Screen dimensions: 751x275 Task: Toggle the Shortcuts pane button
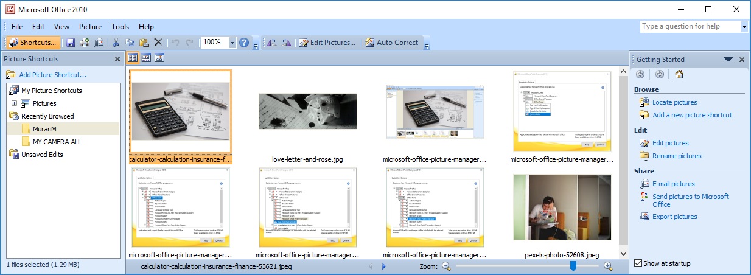tap(33, 43)
